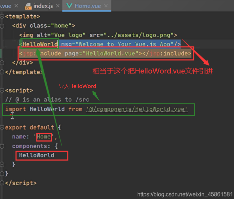Collapse the <template> block fold marker
This screenshot has height=199, width=234.
[2, 17]
